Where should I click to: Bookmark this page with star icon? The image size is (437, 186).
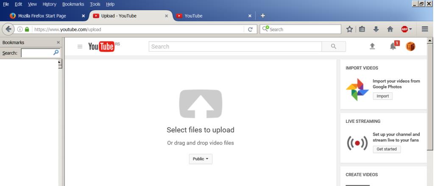pyautogui.click(x=349, y=29)
